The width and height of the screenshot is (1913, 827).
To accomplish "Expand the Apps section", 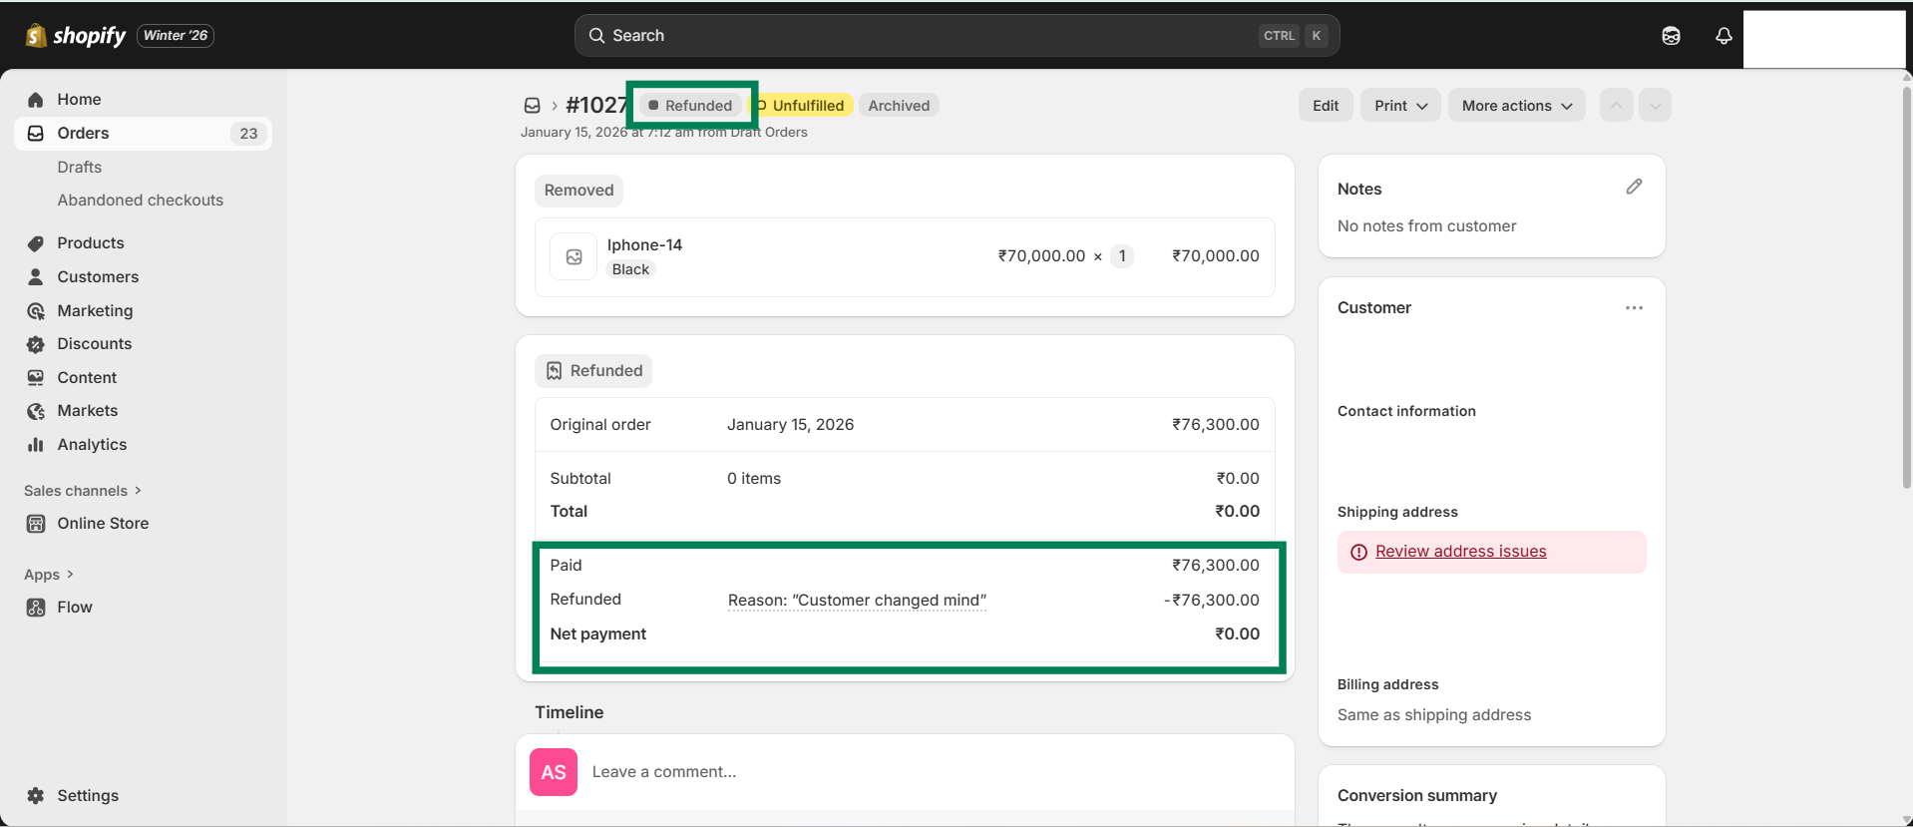I will tap(49, 575).
